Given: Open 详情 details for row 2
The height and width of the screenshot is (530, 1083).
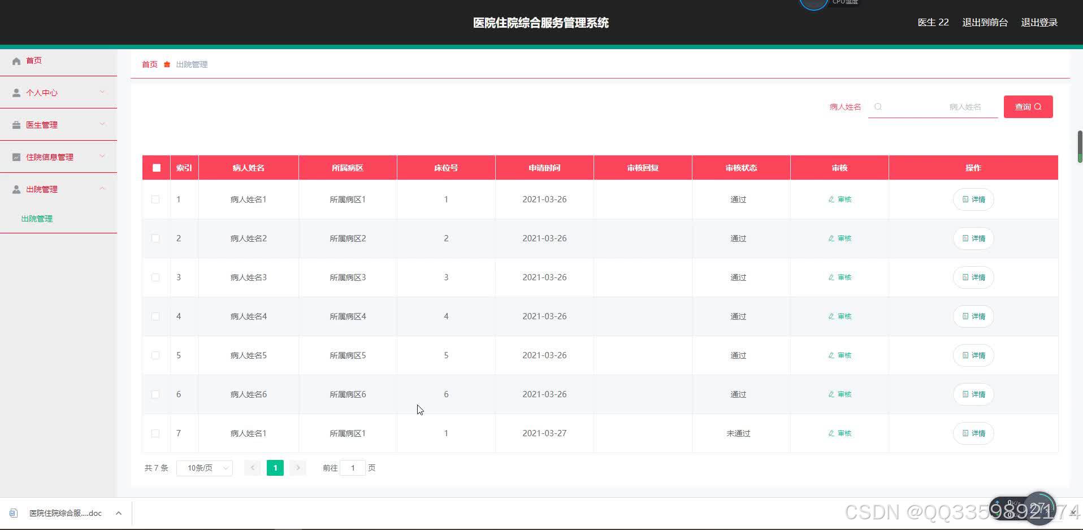Looking at the screenshot, I should click(973, 238).
